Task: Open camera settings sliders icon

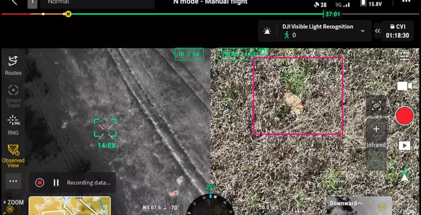Action: tap(404, 56)
